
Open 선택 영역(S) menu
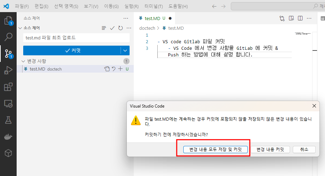(x=66, y=7)
